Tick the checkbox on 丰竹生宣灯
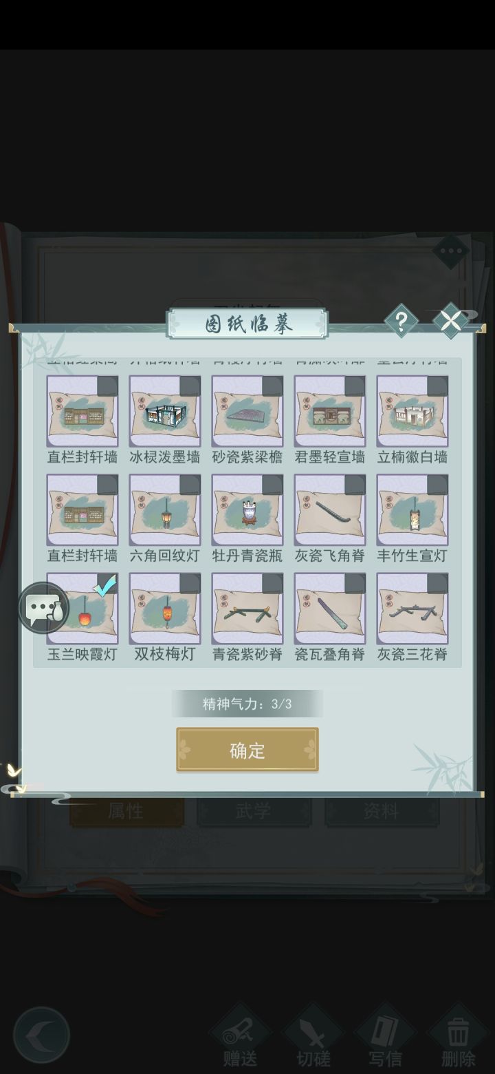Viewport: 495px width, 1074px height. 437,485
